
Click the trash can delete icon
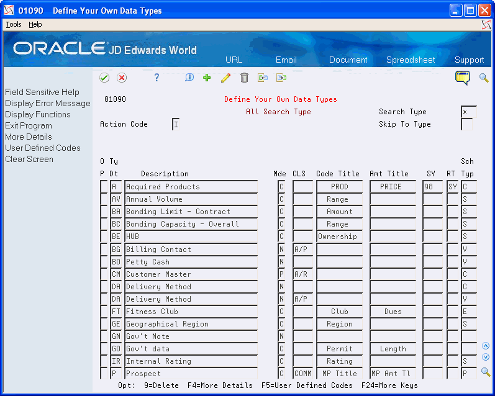244,78
